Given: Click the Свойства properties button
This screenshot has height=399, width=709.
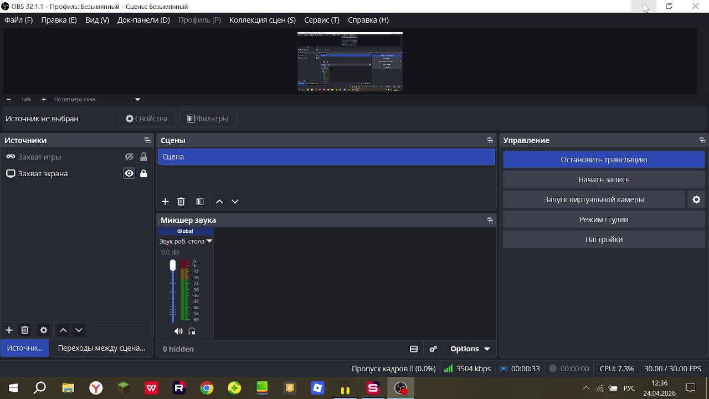Looking at the screenshot, I should 147,119.
